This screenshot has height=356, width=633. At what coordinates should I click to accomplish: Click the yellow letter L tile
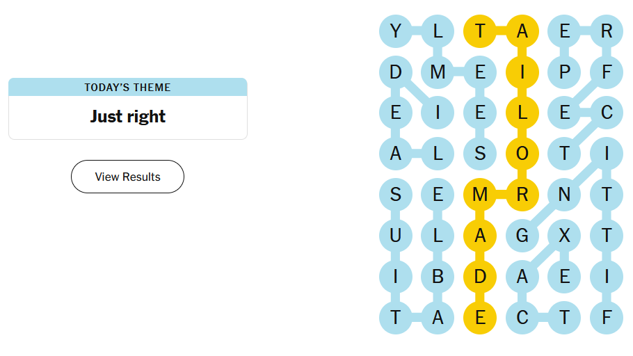point(522,113)
